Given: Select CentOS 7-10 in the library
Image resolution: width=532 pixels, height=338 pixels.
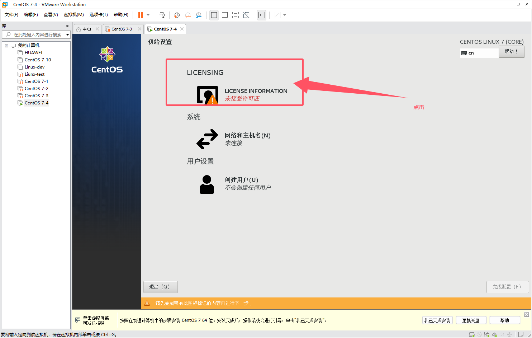Looking at the screenshot, I should point(38,60).
